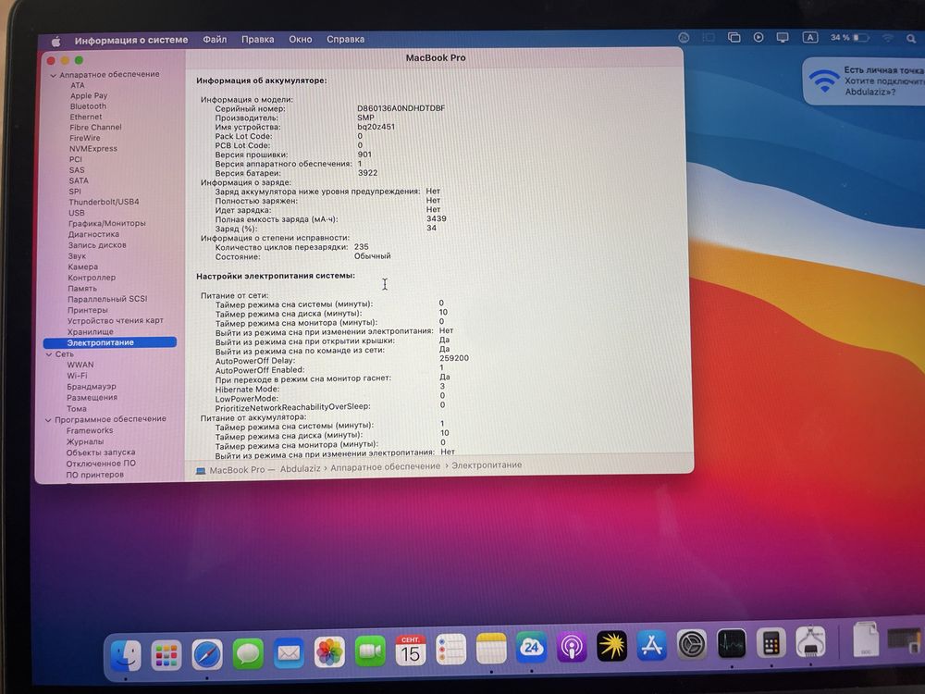Collapse Аппаратное обеспечение section

click(53, 76)
